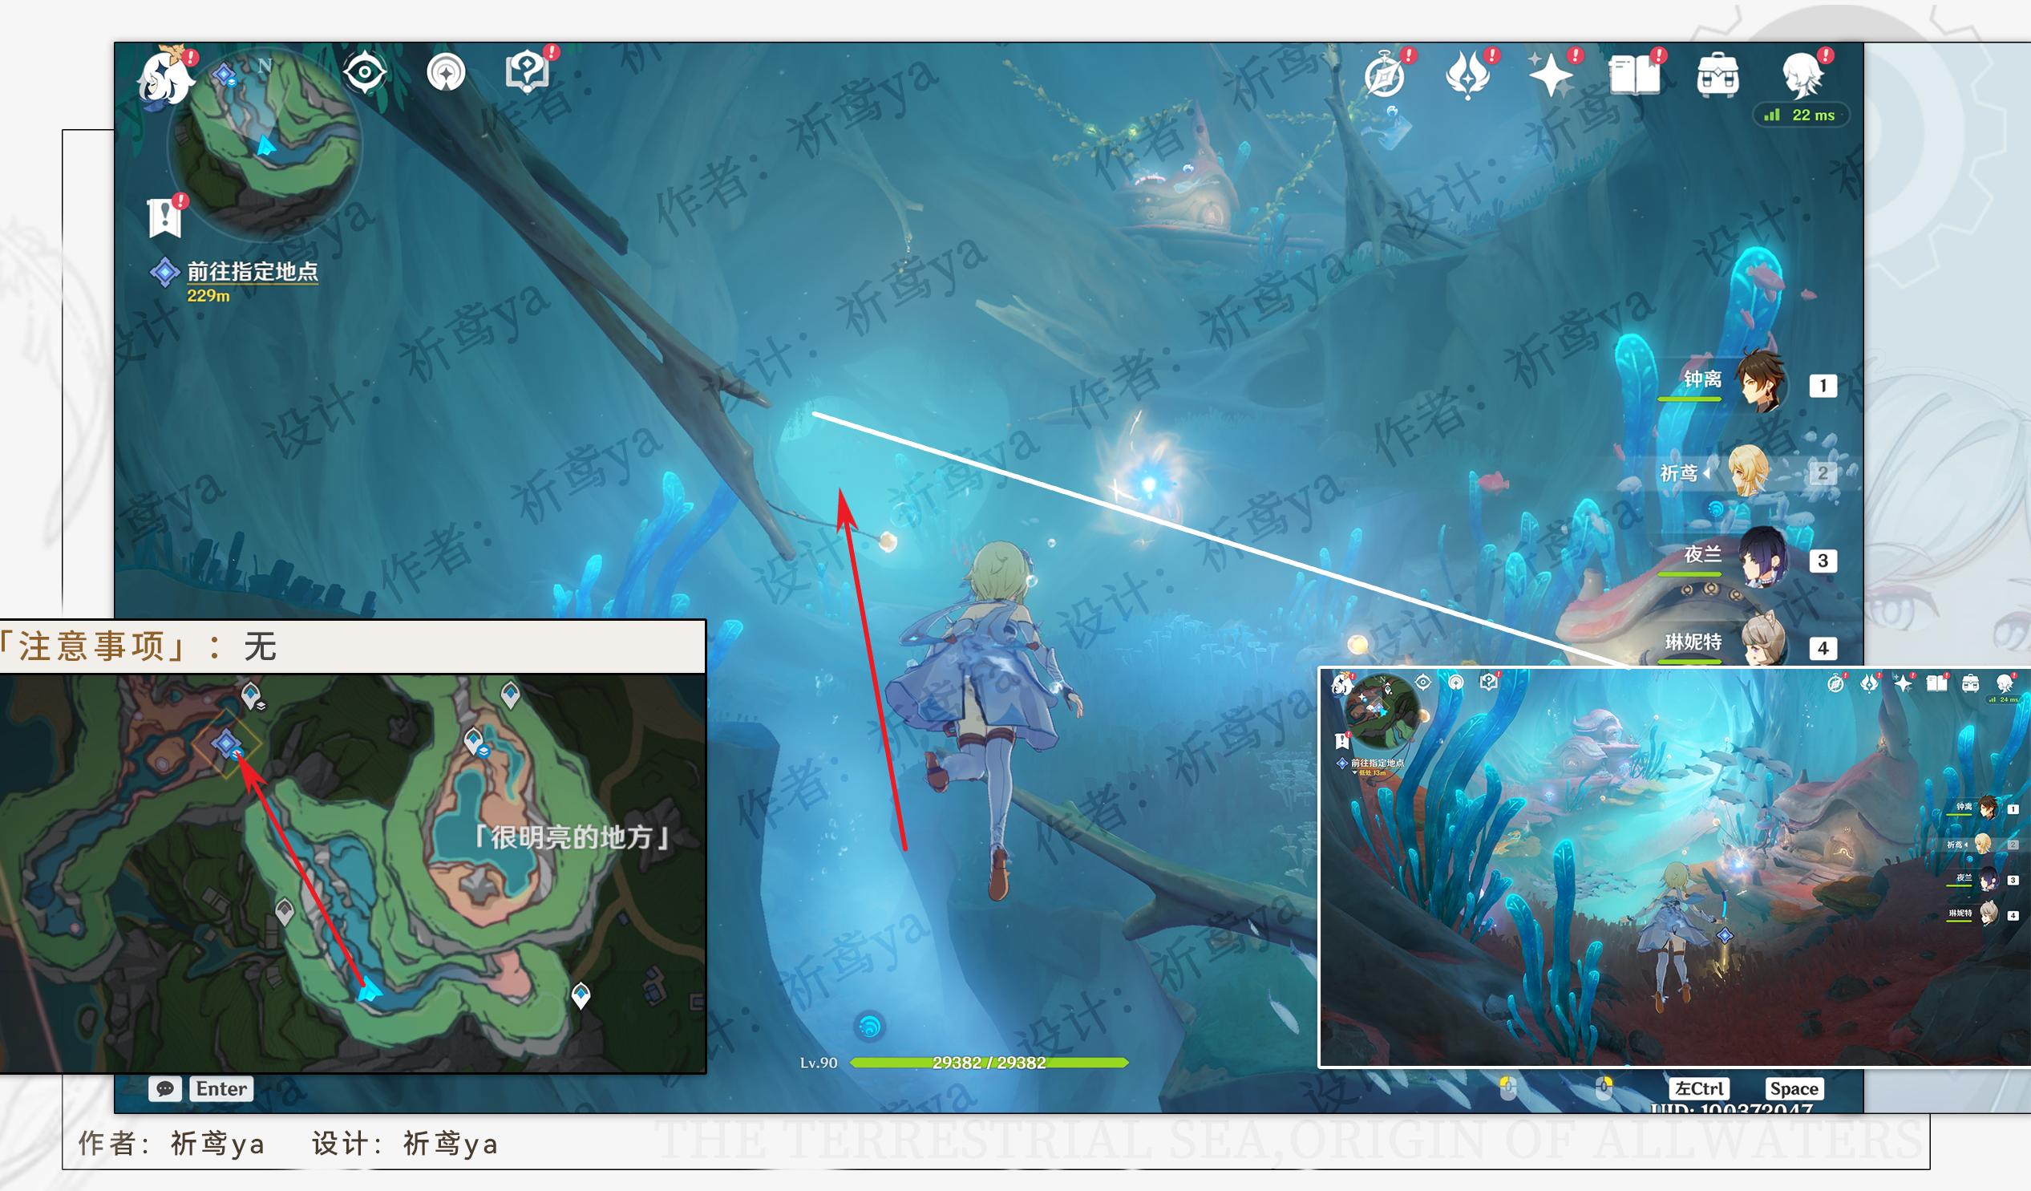Click the 22 ms network latency indicator
This screenshot has height=1191, width=2031.
pyautogui.click(x=1801, y=115)
